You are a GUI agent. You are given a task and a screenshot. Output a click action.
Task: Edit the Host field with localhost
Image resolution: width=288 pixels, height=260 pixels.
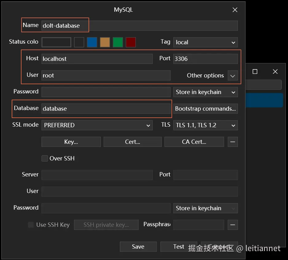pyautogui.click(x=97, y=59)
